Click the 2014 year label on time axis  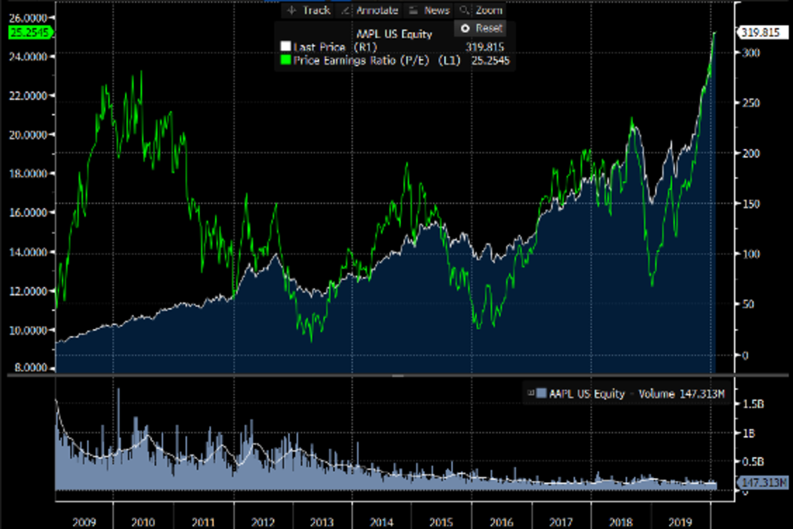[x=382, y=522]
